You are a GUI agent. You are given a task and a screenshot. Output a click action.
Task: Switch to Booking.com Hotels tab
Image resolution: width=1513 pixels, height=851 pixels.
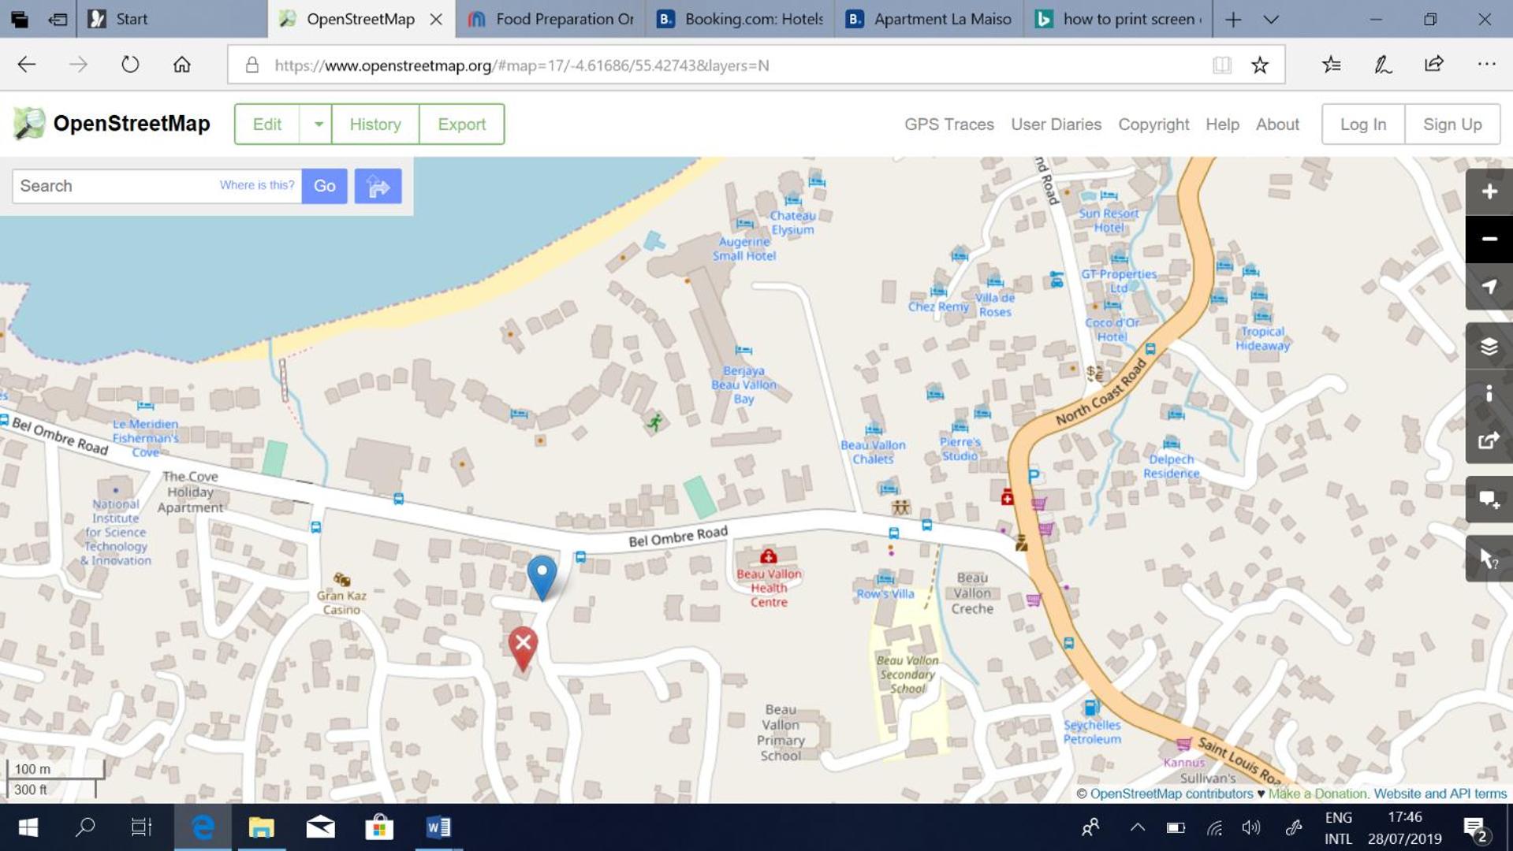coord(740,19)
